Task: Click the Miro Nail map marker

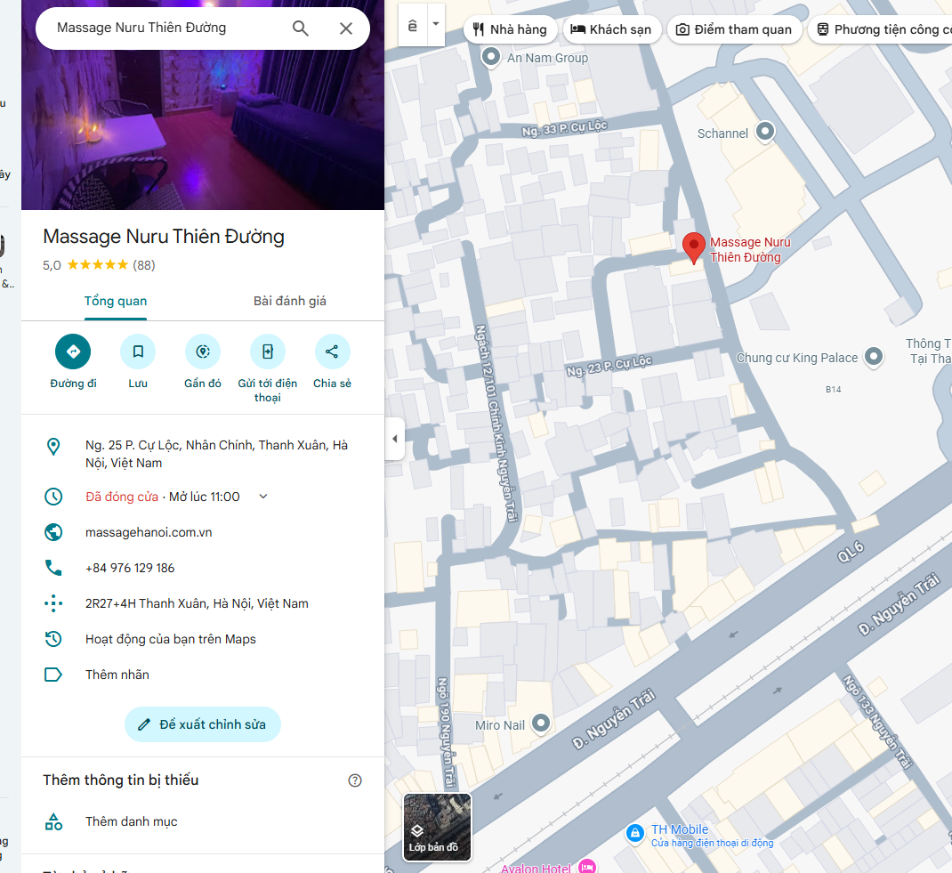Action: point(540,723)
